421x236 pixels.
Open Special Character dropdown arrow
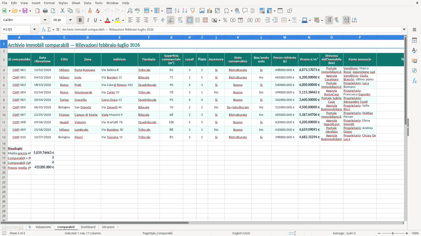point(232,11)
